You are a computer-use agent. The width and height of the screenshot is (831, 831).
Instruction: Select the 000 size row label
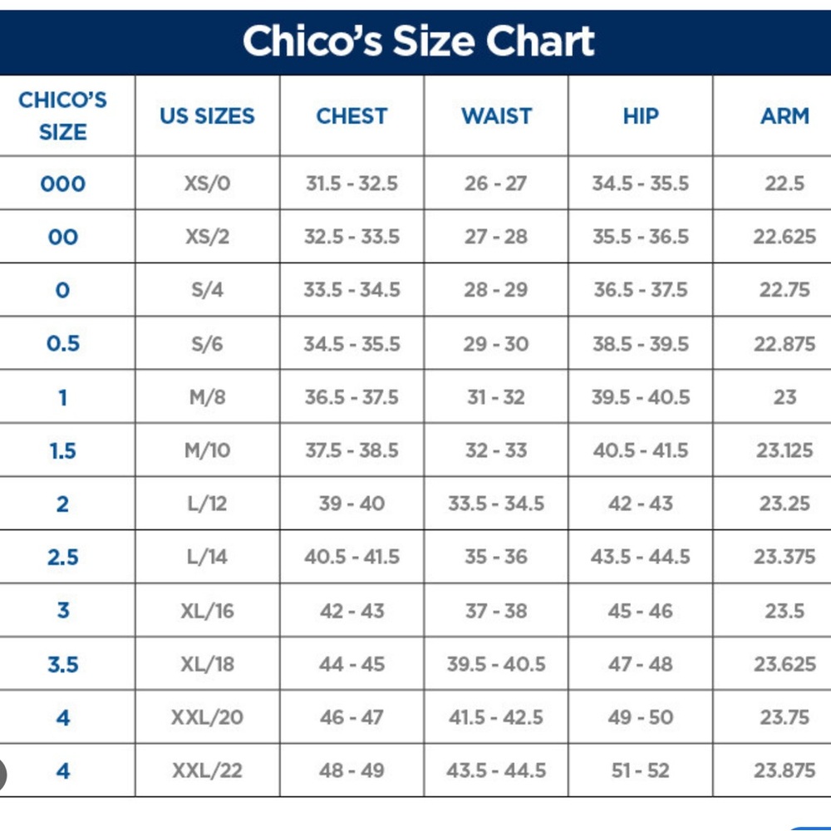[62, 184]
